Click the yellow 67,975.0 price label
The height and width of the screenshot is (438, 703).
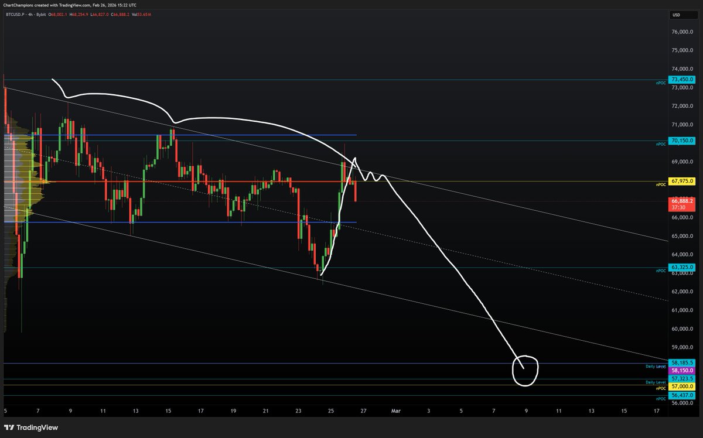pos(682,182)
